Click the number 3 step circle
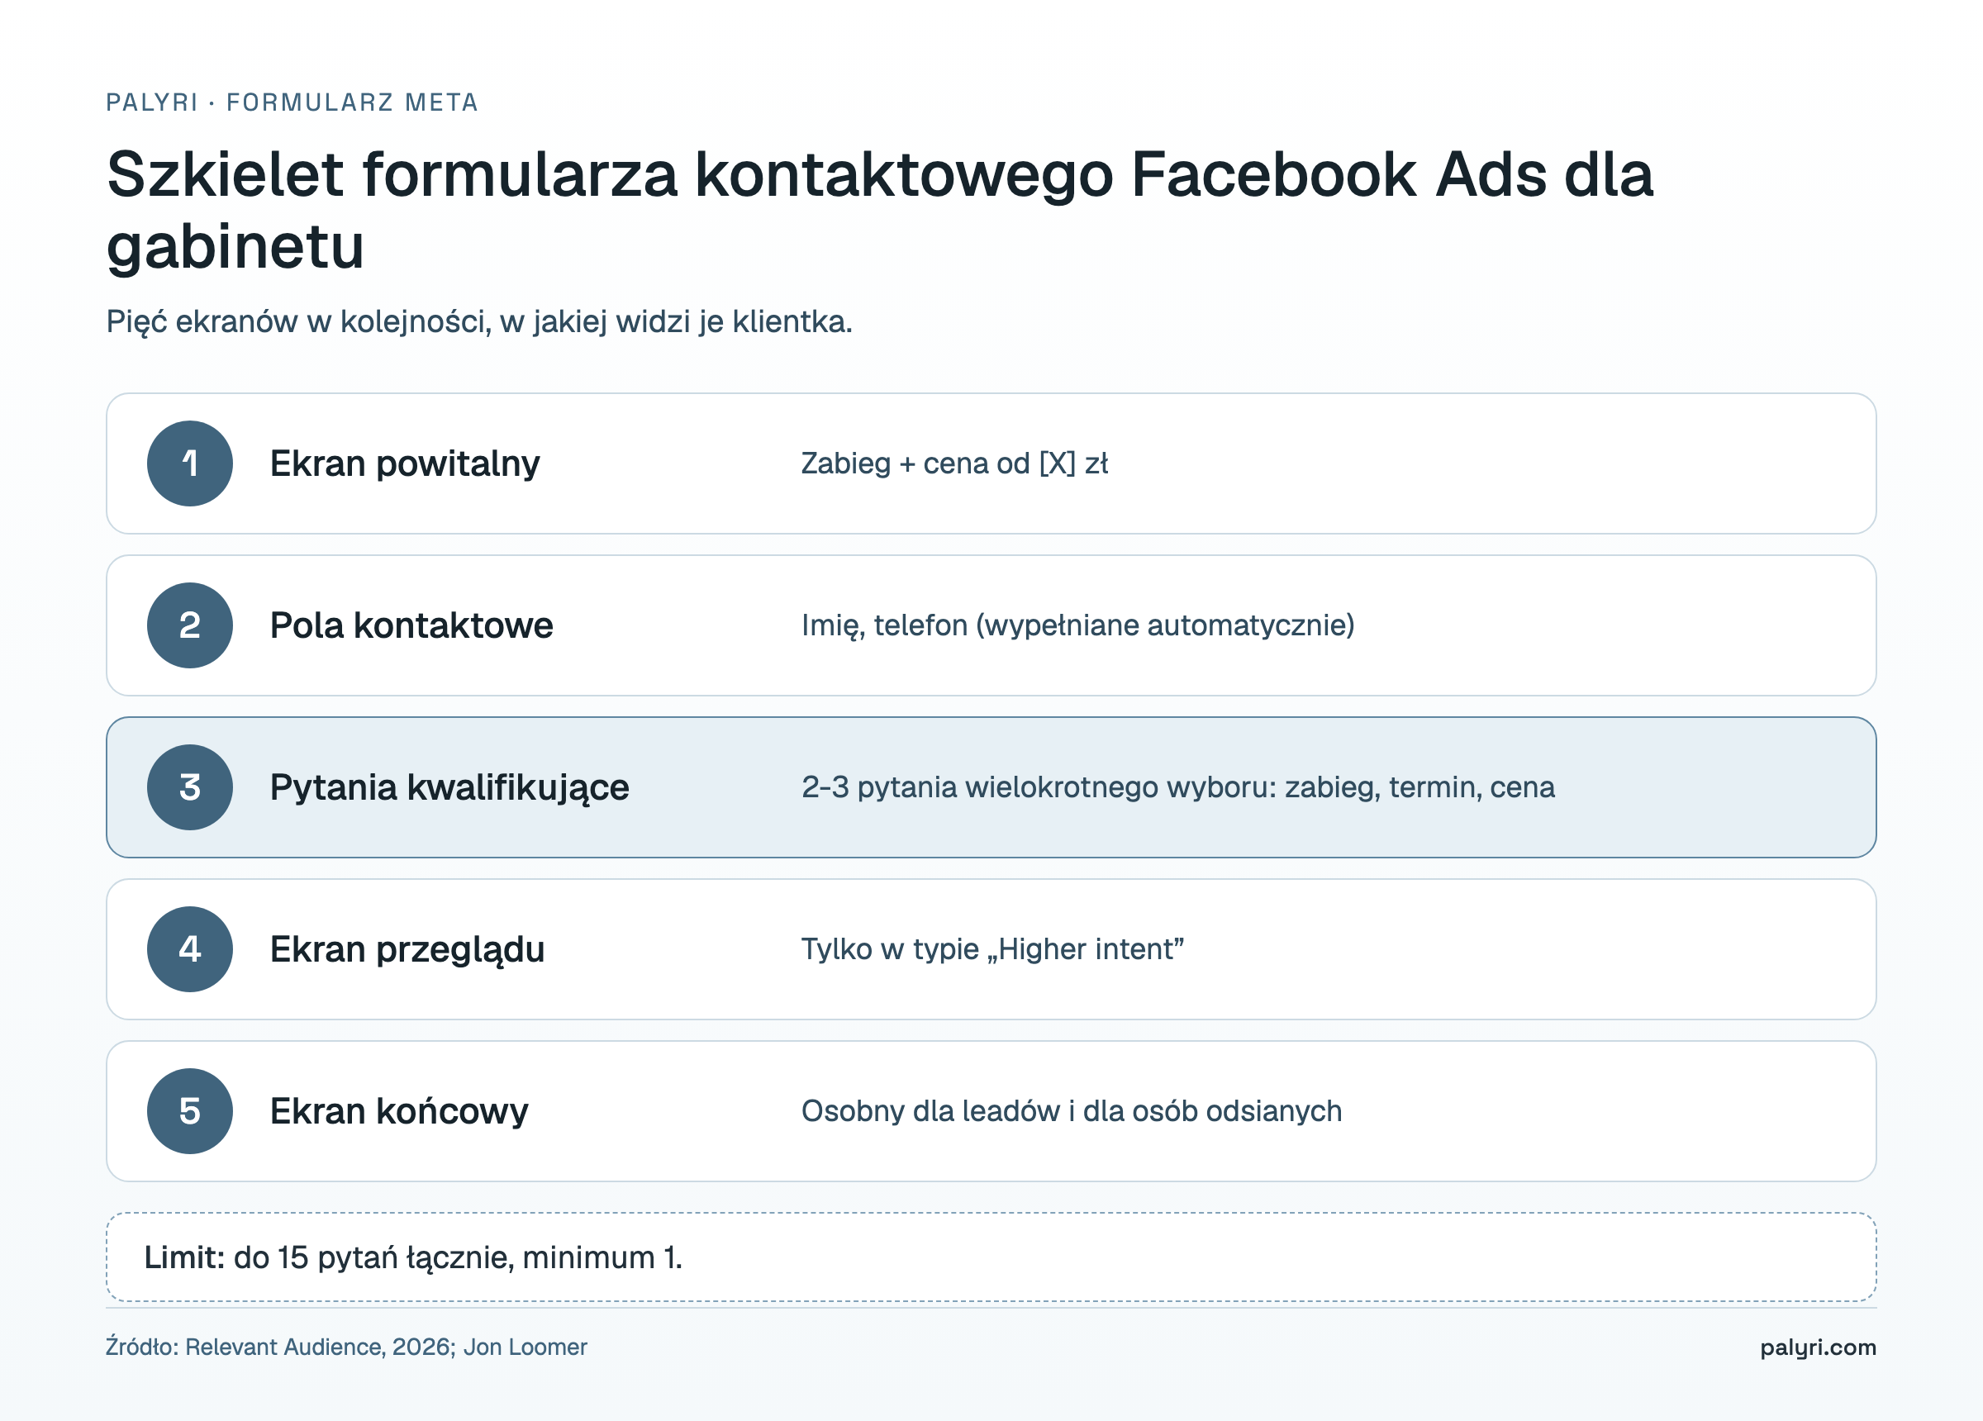Screen dimensions: 1983x1421 point(190,787)
